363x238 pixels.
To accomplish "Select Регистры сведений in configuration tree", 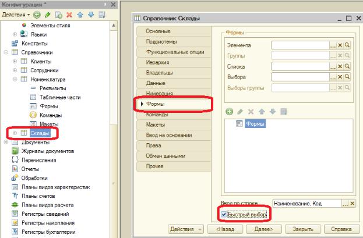I will (x=45, y=214).
